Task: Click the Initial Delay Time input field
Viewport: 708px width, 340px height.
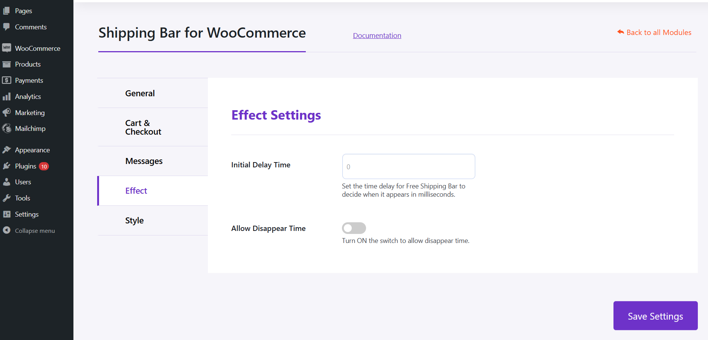Action: tap(408, 166)
